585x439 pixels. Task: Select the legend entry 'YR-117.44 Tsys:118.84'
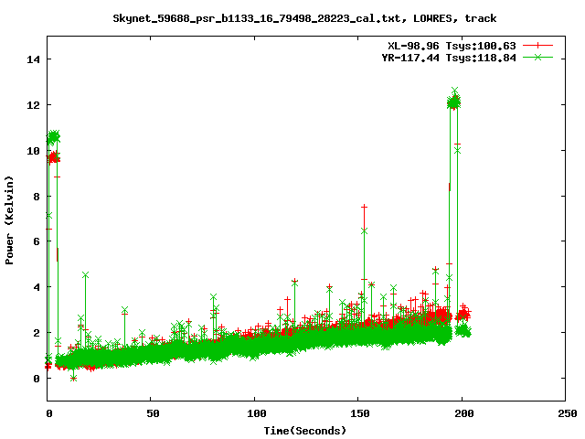449,58
